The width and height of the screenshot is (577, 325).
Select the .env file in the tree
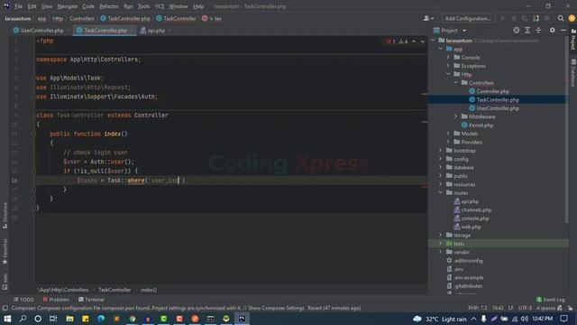pyautogui.click(x=459, y=269)
